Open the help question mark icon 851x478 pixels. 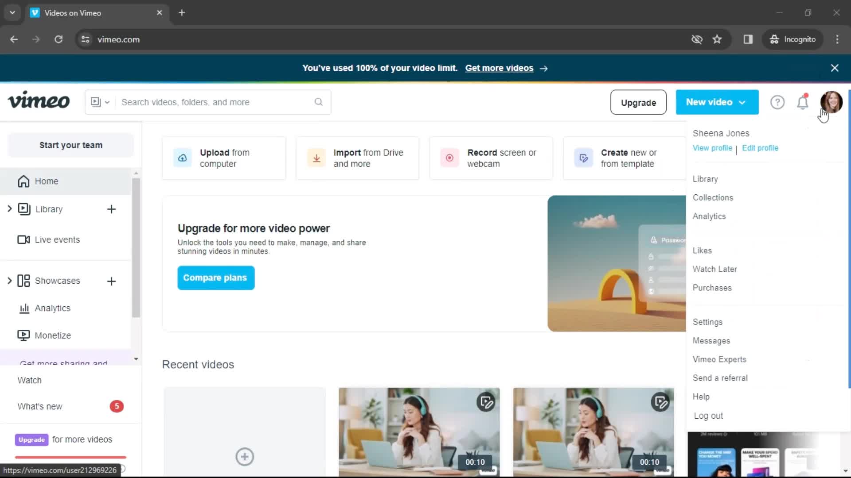(x=777, y=102)
